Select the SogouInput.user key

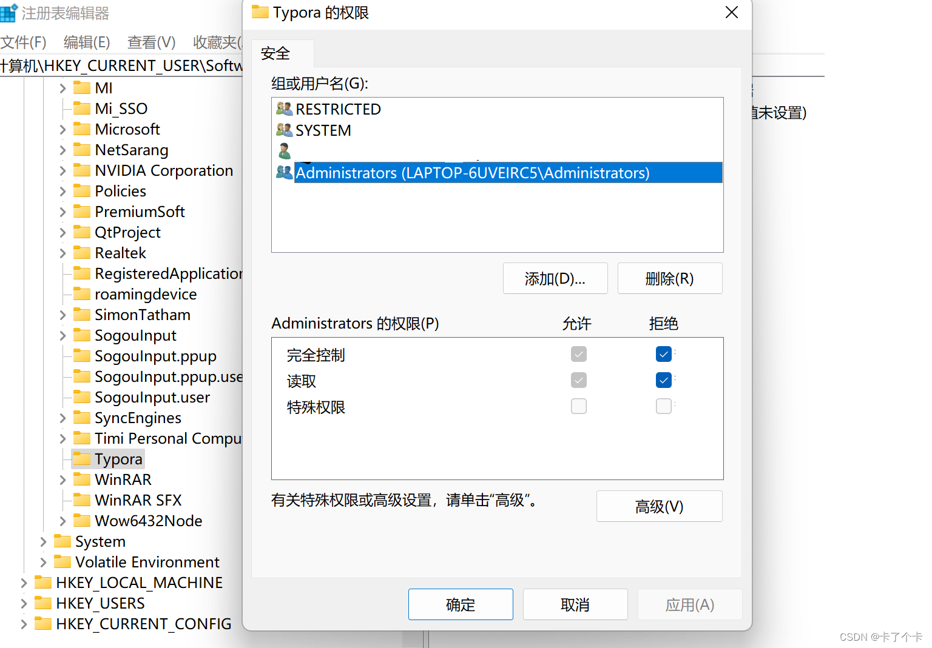pos(152,397)
